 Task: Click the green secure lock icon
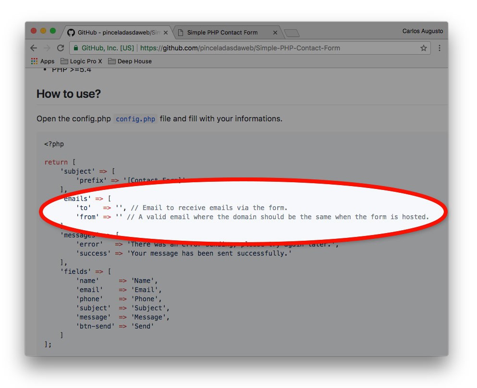tap(75, 48)
